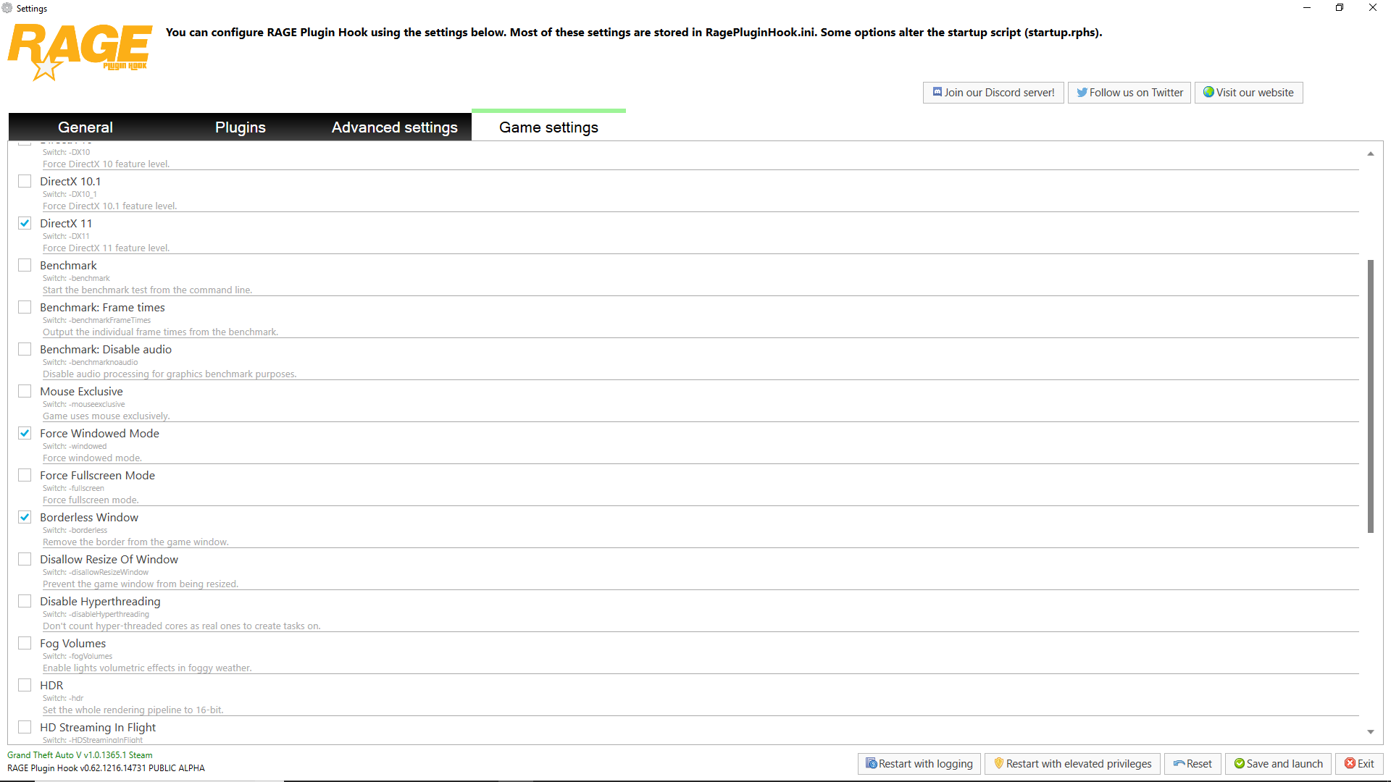Image resolution: width=1391 pixels, height=782 pixels.
Task: Click the RAGE Plugin Hook logo
Action: tap(80, 51)
